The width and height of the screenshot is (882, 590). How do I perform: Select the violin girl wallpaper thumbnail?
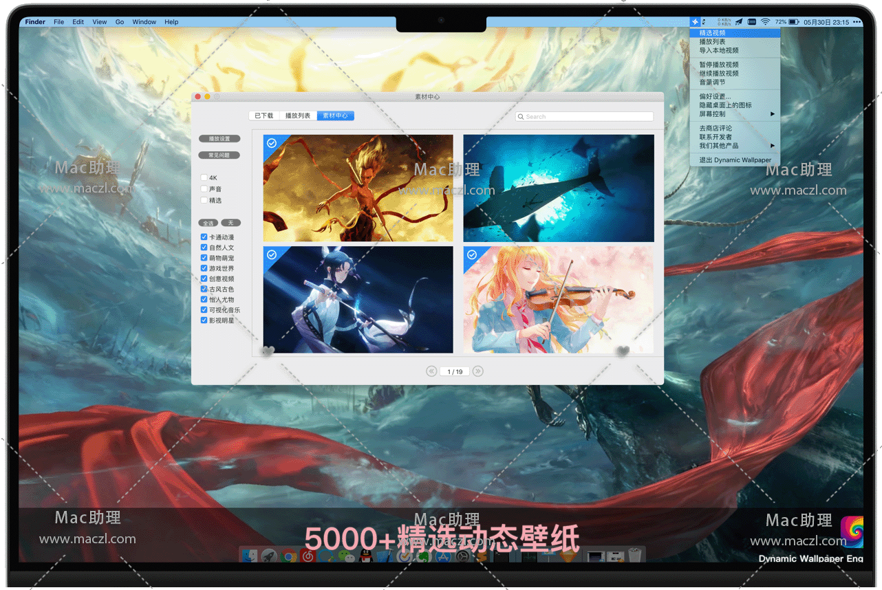558,299
